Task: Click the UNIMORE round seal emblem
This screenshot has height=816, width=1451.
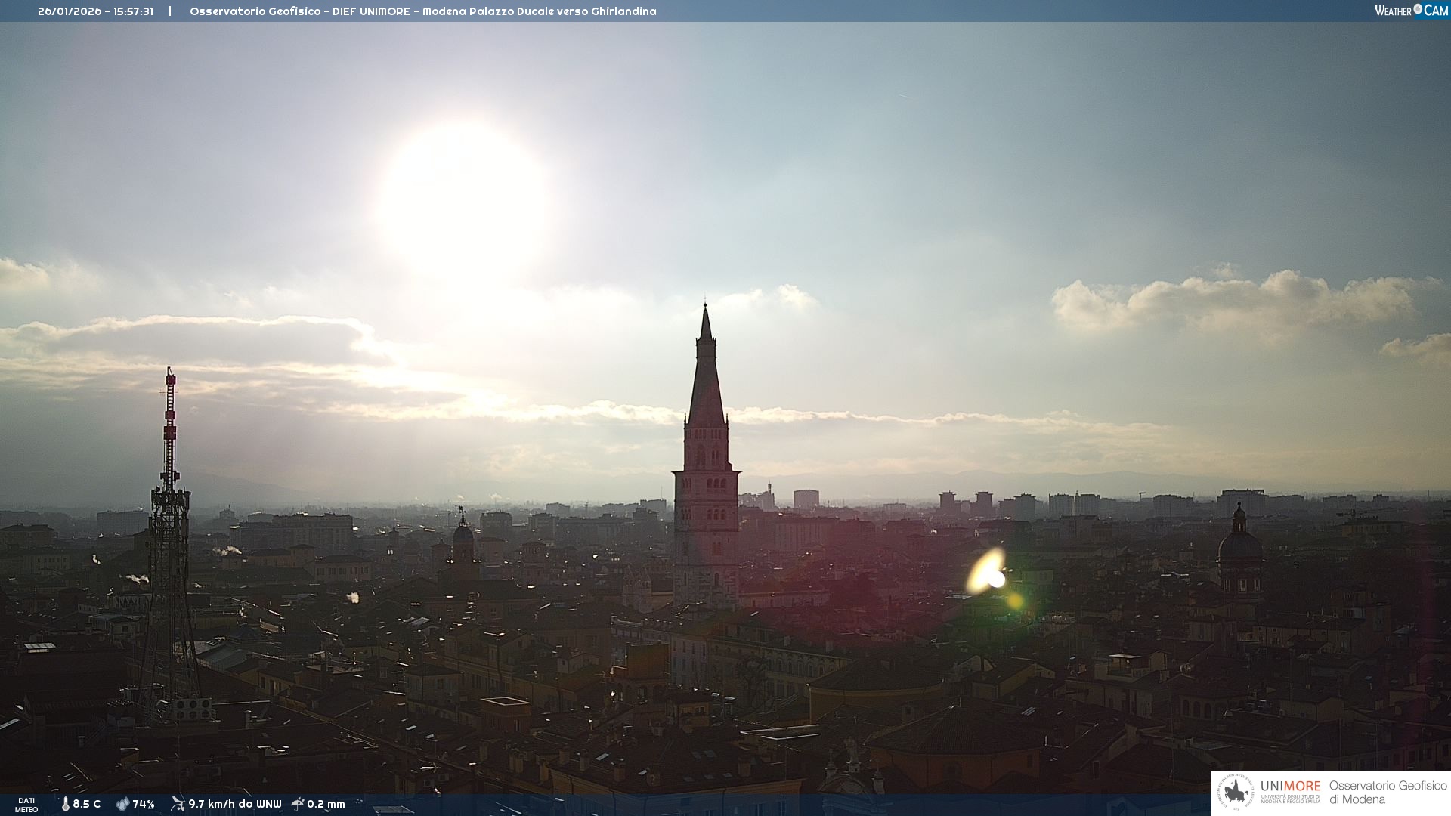Action: click(x=1236, y=792)
